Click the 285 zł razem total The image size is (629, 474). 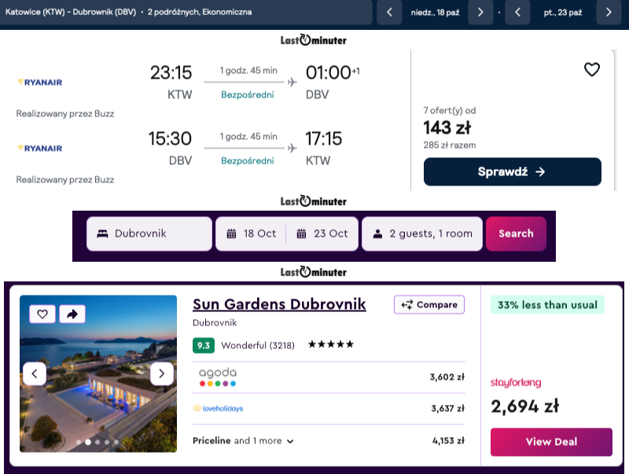click(x=450, y=145)
